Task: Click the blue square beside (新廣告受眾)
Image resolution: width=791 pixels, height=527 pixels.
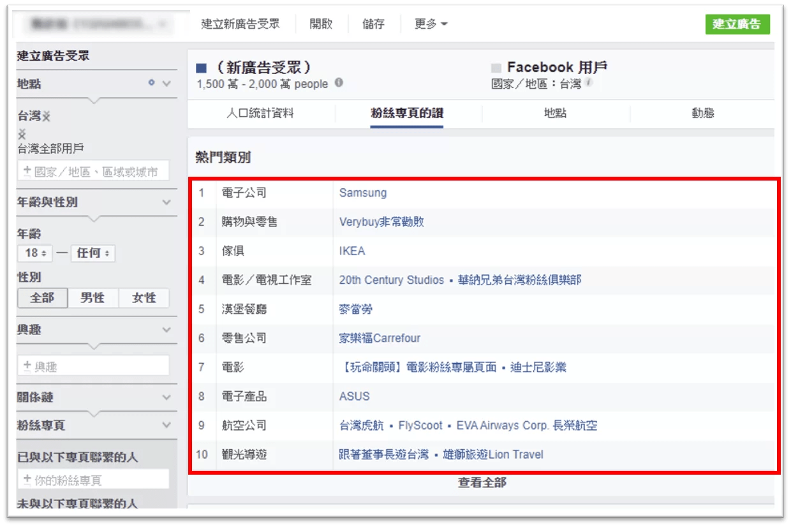Action: pyautogui.click(x=202, y=68)
